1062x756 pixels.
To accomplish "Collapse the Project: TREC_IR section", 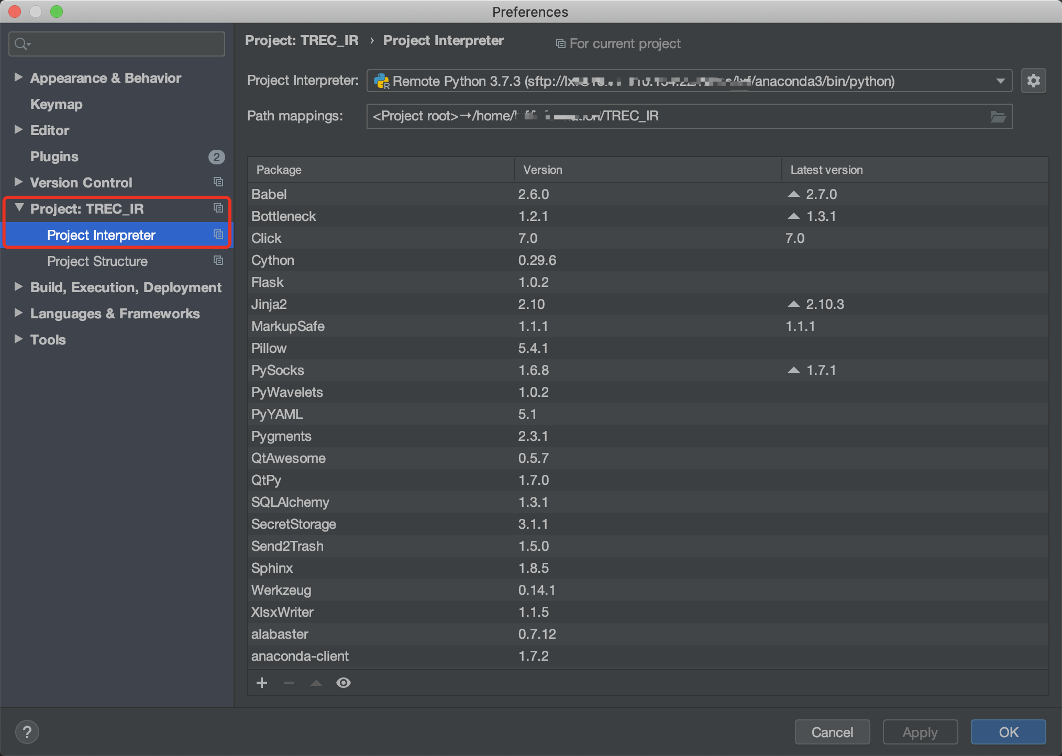I will [19, 208].
